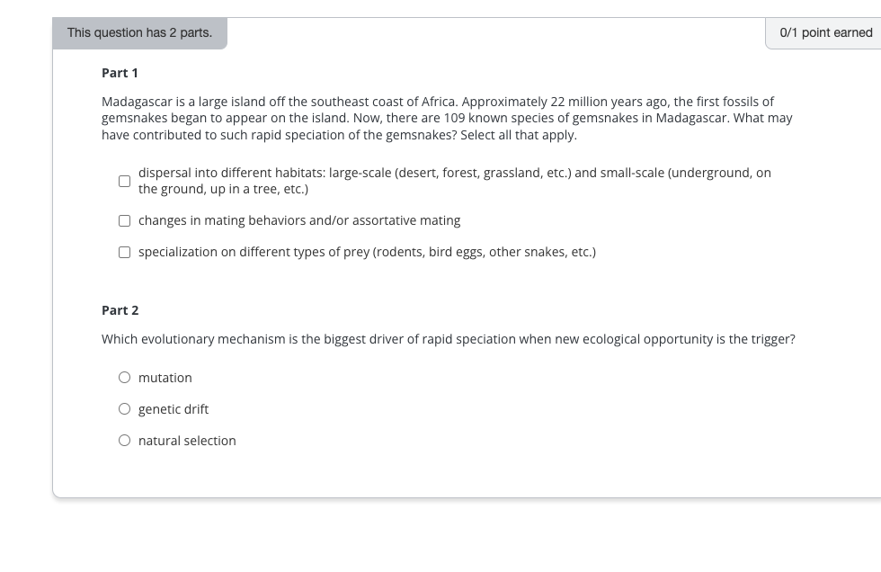Check the specialization on different prey option
Image resolution: width=881 pixels, height=572 pixels.
click(124, 251)
